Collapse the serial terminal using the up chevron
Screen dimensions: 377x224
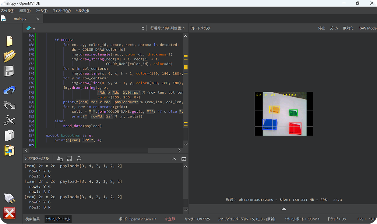pyautogui.click(x=174, y=159)
